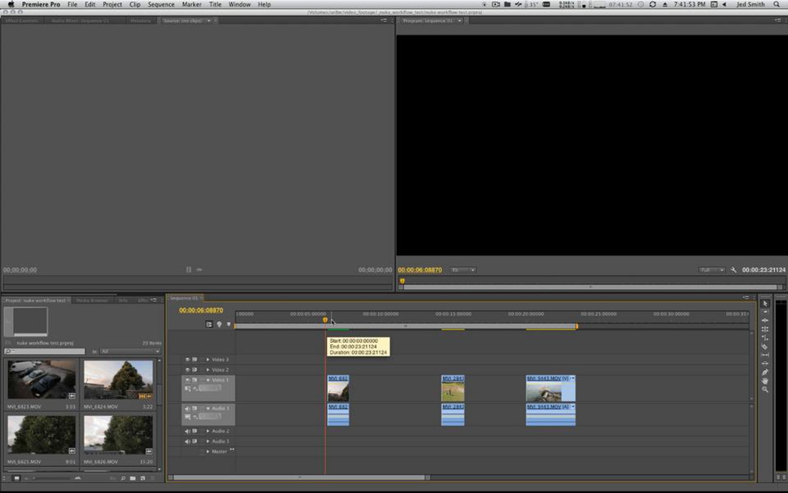Collapse the Video 1 track
The width and height of the screenshot is (788, 493).
[x=208, y=380]
